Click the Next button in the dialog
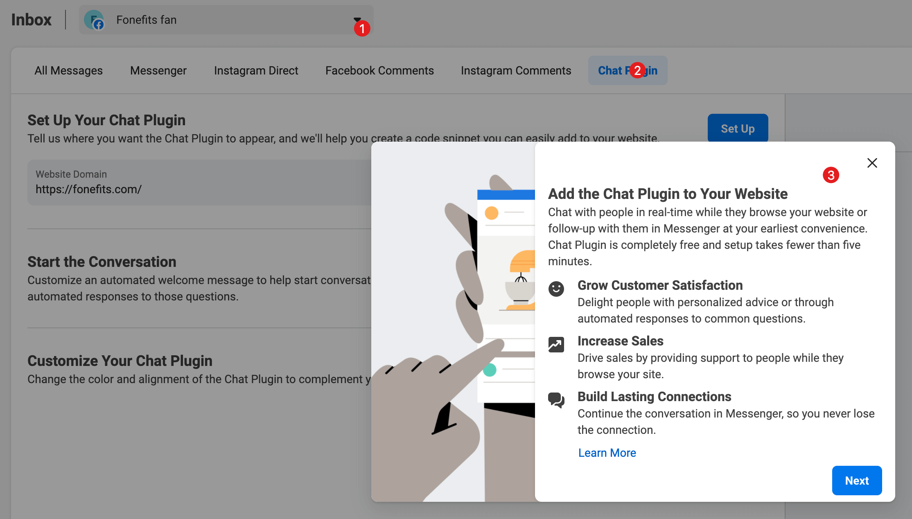Viewport: 912px width, 519px height. pos(856,481)
